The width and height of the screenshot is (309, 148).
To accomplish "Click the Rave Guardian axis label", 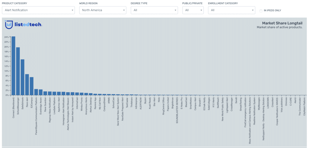I will click(x=45, y=104).
